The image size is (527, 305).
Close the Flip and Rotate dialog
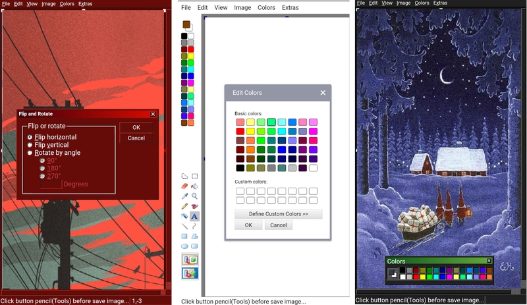pyautogui.click(x=153, y=114)
